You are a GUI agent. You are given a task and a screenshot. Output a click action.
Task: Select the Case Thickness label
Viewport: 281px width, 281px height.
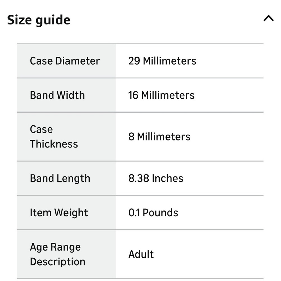[54, 137]
